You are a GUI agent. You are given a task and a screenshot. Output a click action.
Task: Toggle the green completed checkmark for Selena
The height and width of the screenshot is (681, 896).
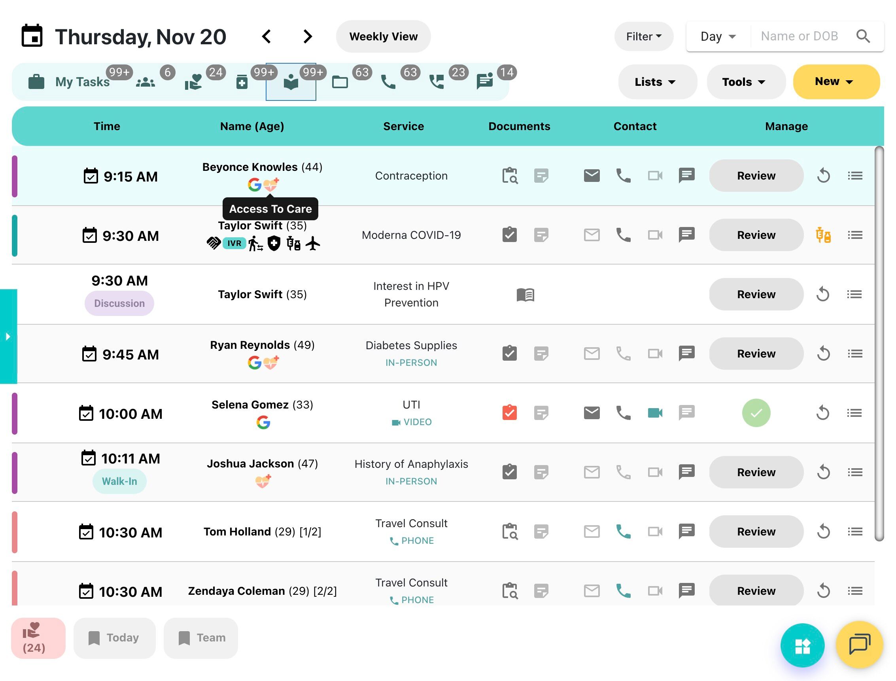pos(756,413)
